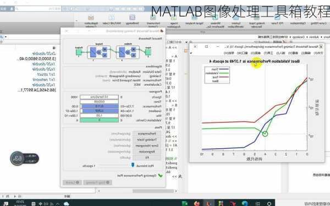Click the Admin folder in address path
Image resolution: width=330 pixels, height=206 pixels.
314,37
